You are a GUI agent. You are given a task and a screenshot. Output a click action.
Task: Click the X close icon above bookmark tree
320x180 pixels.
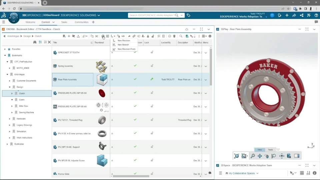[x=49, y=42]
